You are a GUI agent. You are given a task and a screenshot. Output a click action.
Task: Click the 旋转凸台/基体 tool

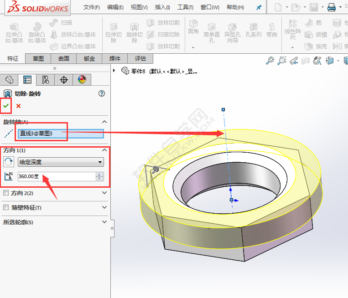click(37, 33)
